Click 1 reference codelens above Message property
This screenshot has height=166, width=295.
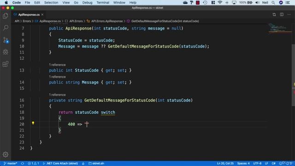57,77
